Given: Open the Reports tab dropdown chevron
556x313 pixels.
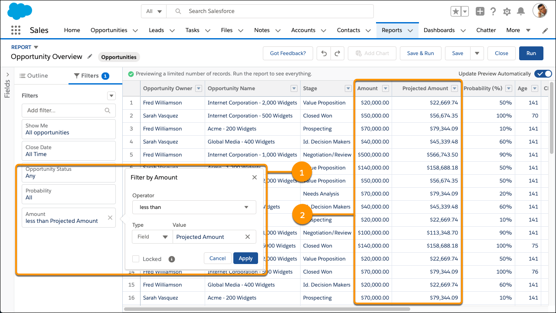Looking at the screenshot, I should click(410, 30).
